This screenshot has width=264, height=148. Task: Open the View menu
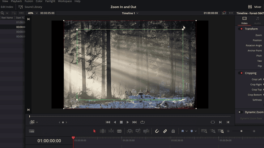[x=5, y=1]
